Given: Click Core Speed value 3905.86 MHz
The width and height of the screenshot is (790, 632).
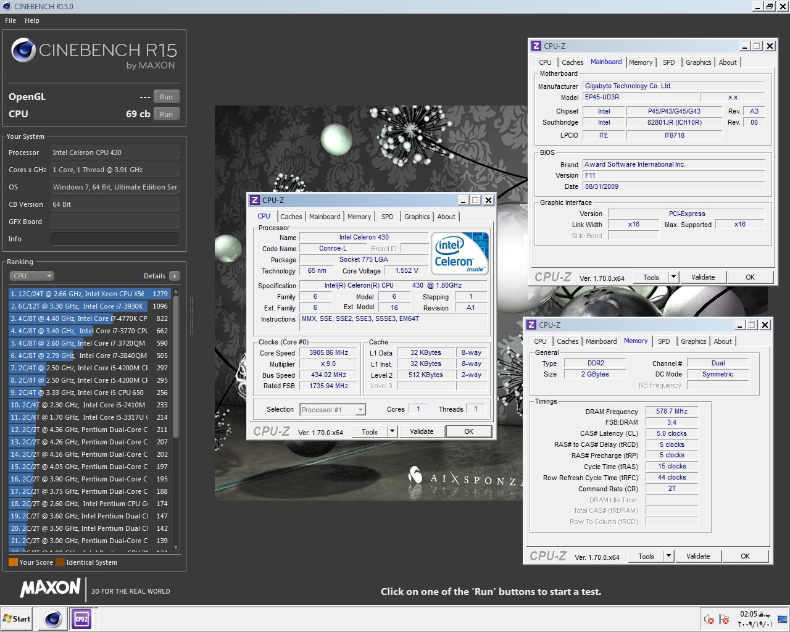Looking at the screenshot, I should pyautogui.click(x=328, y=353).
